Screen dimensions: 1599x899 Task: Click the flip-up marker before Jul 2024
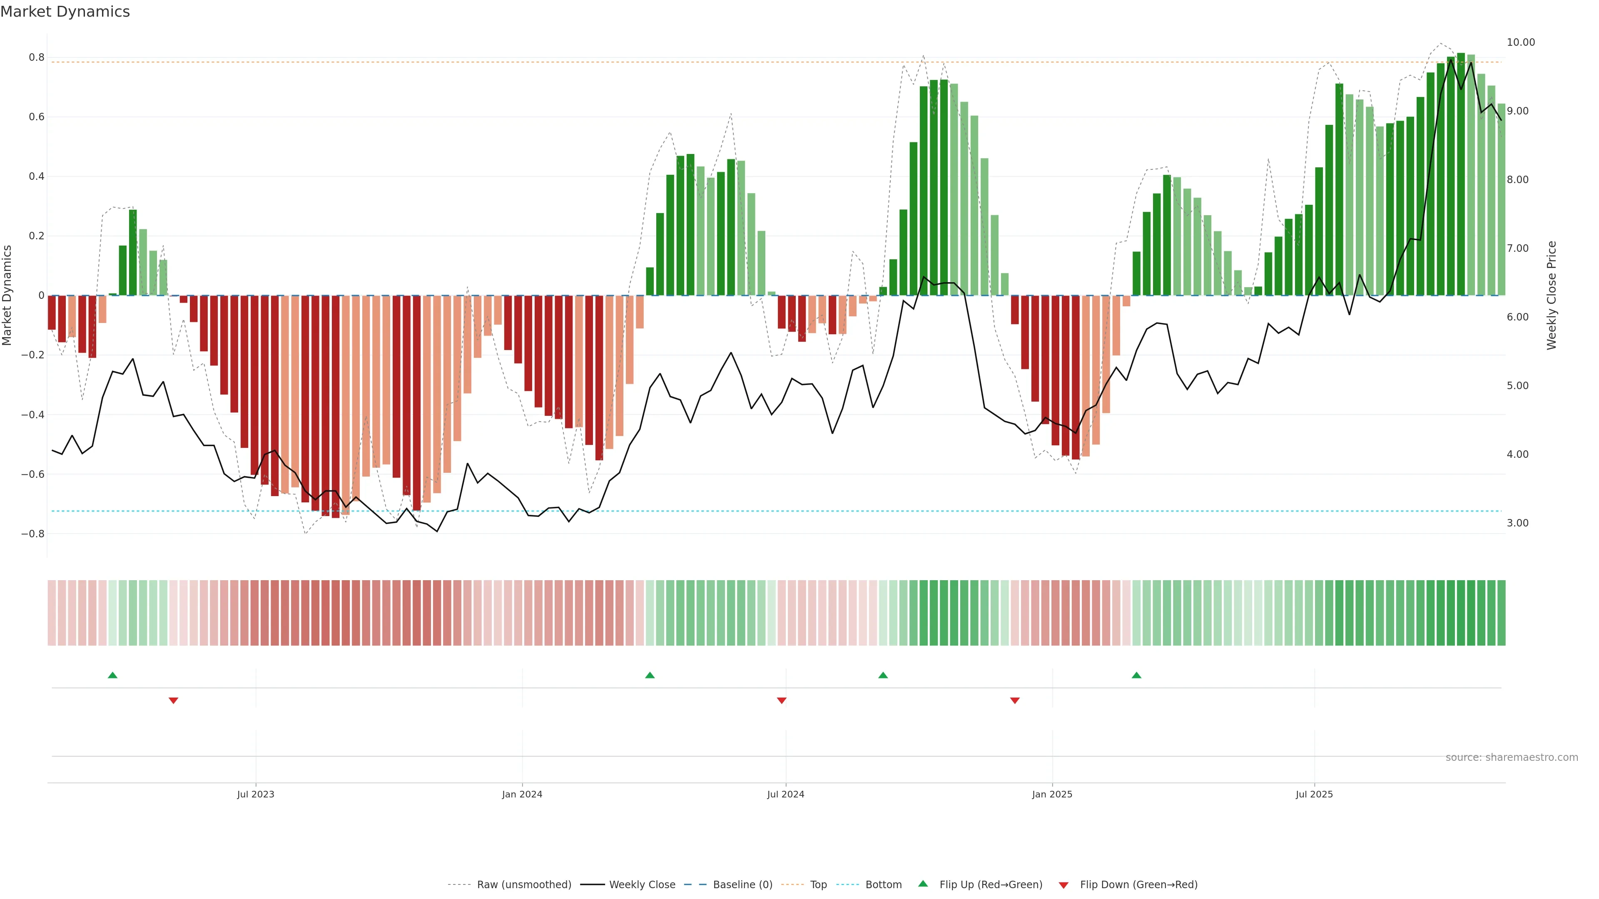650,675
